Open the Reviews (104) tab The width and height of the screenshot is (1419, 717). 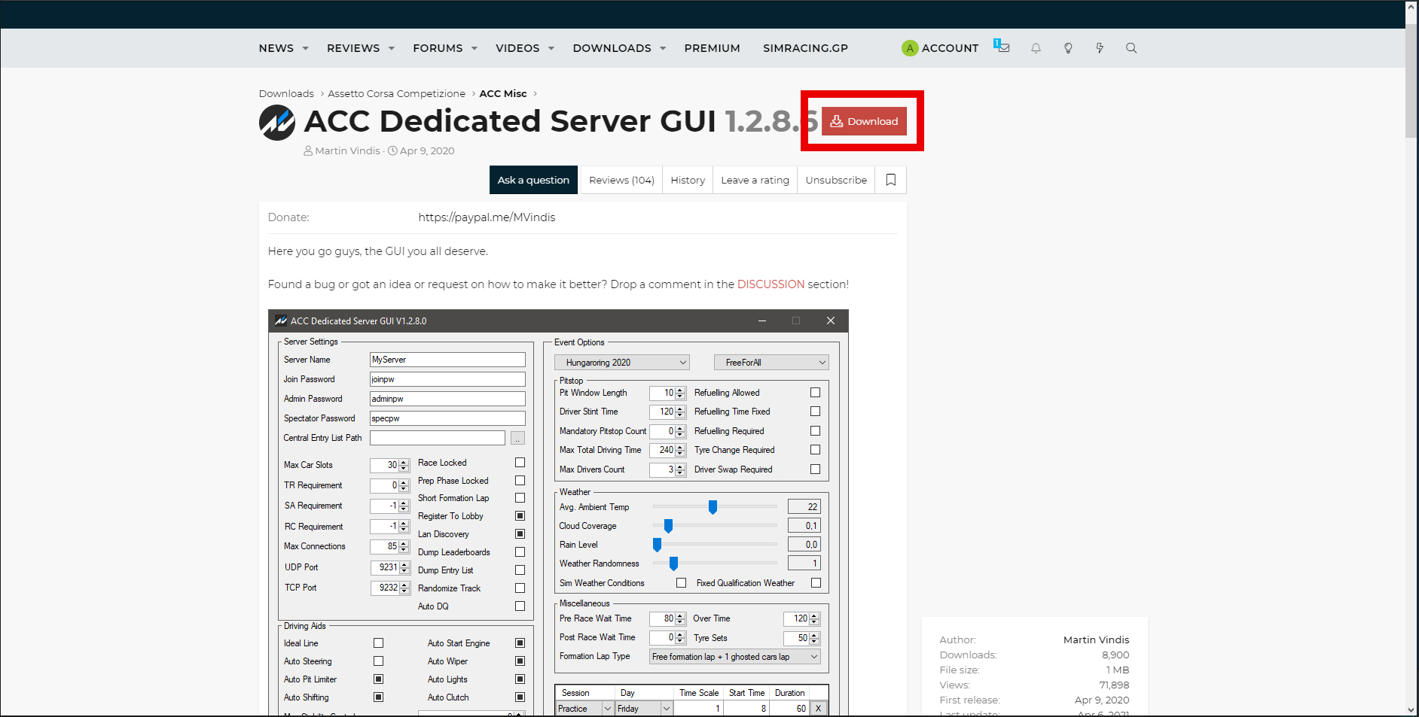click(621, 180)
